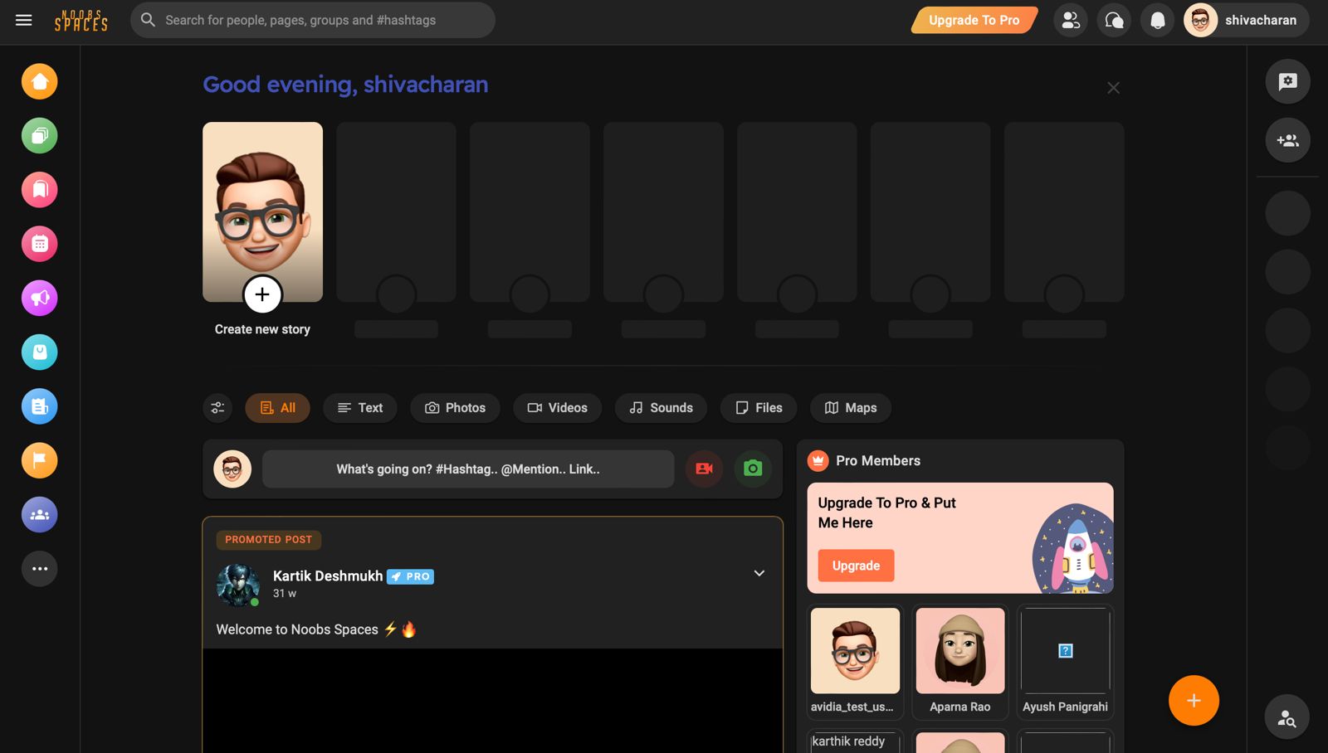Open the events calendar sidebar icon
1328x753 pixels.
click(x=39, y=244)
